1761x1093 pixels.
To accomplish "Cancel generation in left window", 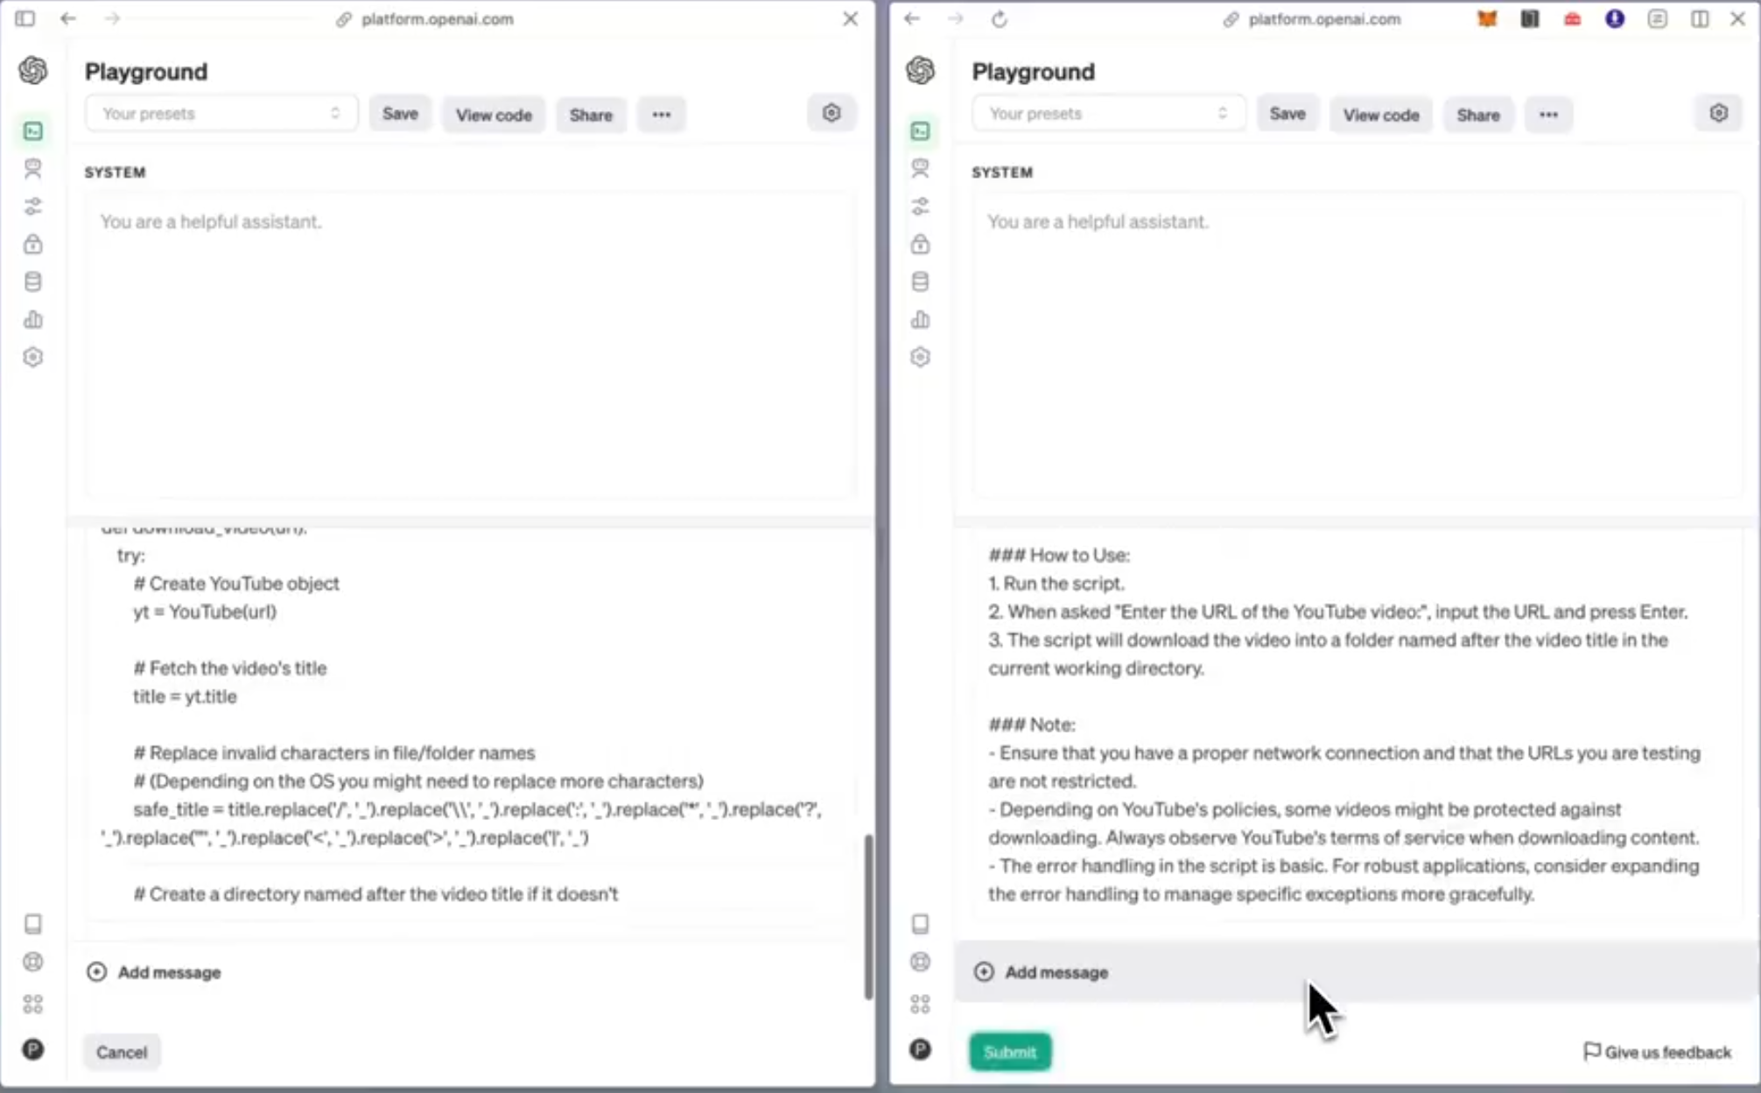I will (x=122, y=1052).
